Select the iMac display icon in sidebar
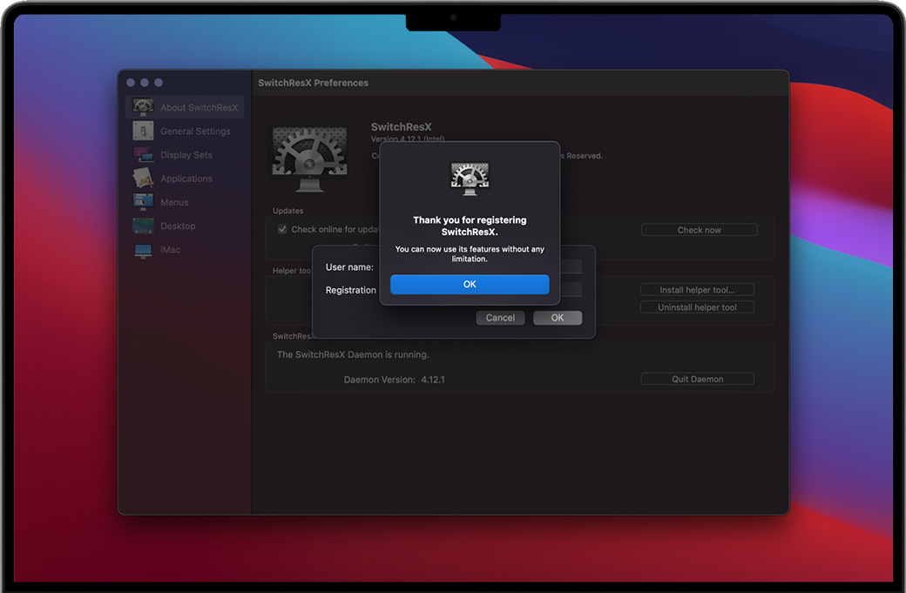 [x=143, y=250]
